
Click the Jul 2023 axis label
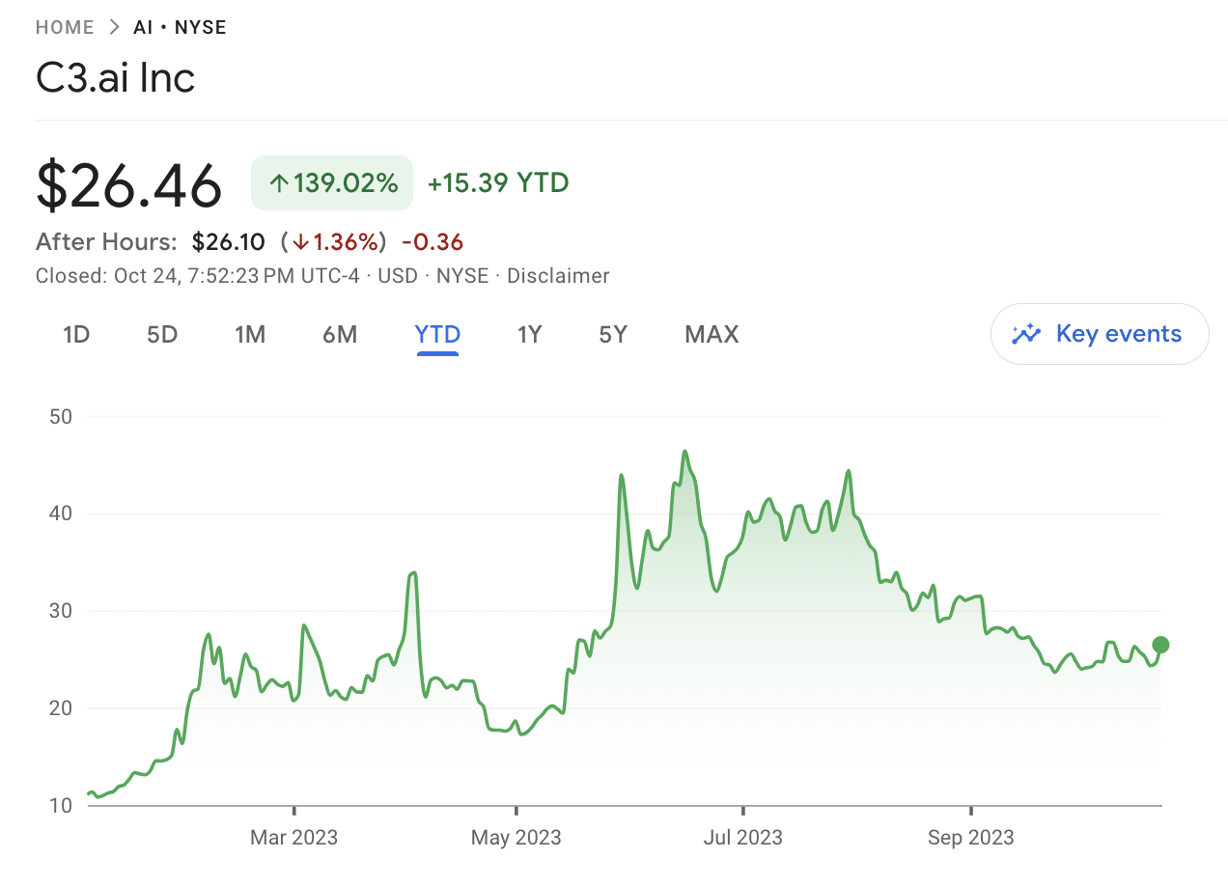click(742, 837)
